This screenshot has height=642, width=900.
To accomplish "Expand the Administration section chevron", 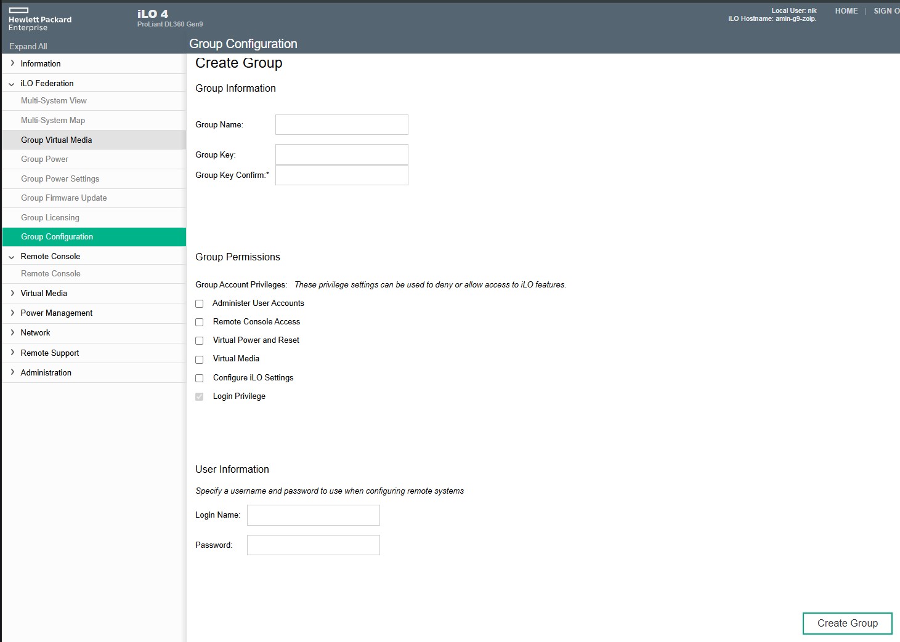I will click(12, 372).
